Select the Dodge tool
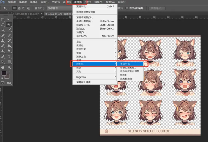The height and width of the screenshot is (142, 208). click(x=9, y=51)
